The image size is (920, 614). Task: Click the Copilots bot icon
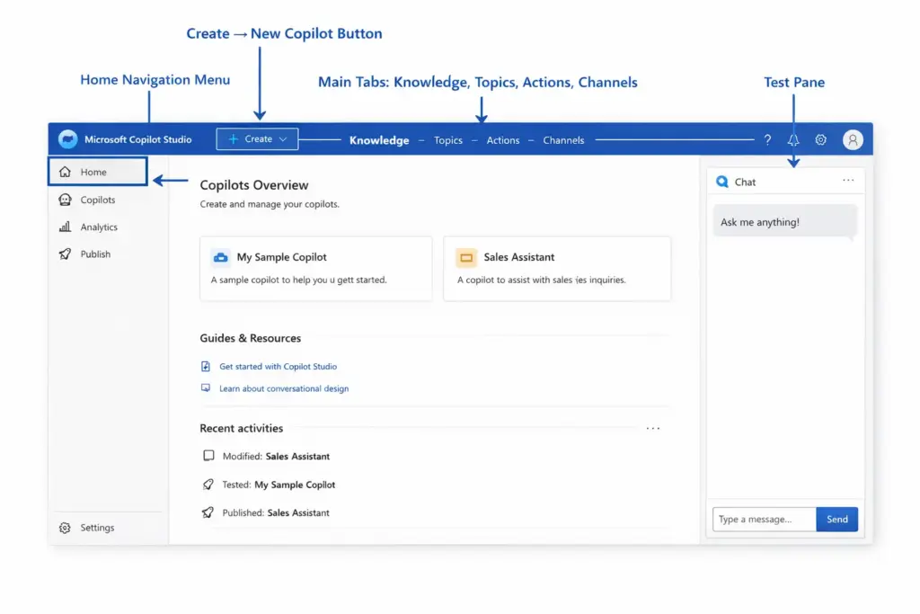(x=65, y=200)
